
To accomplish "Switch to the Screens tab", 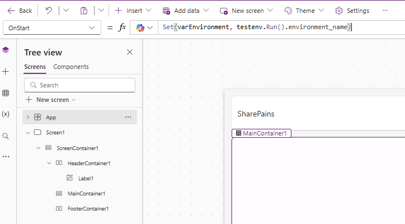I will point(35,67).
